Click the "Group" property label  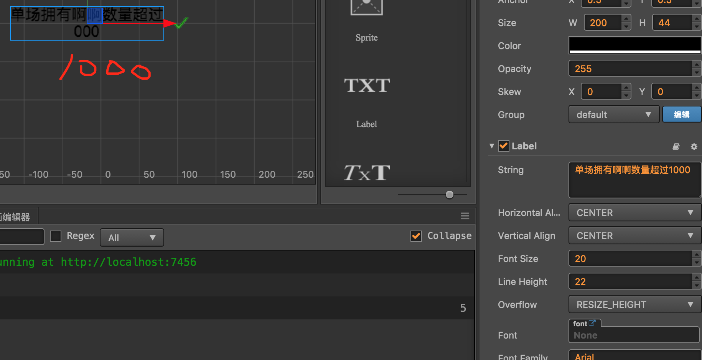click(x=511, y=115)
